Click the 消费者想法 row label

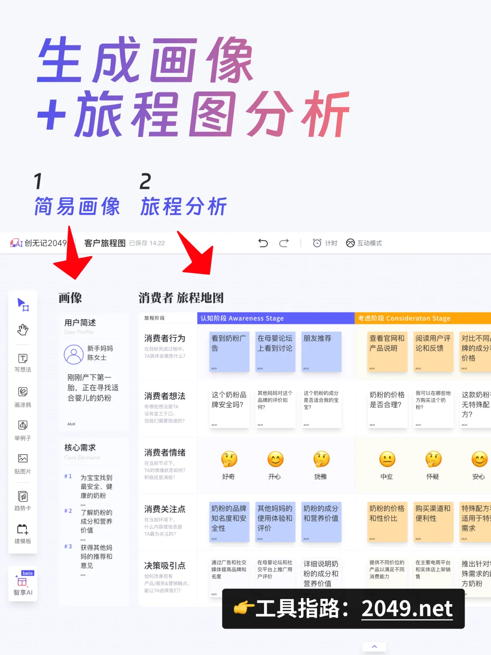pos(165,396)
